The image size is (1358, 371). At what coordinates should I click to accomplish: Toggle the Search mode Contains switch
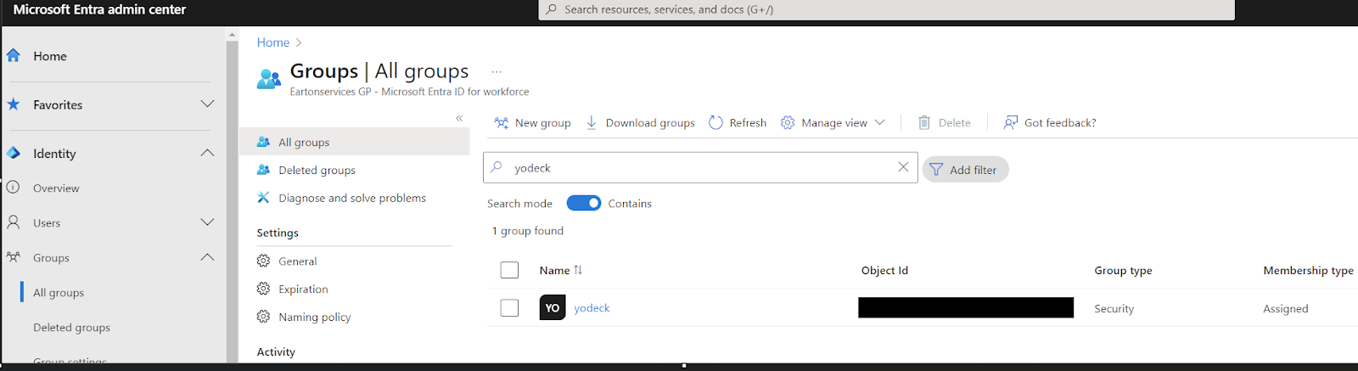584,203
